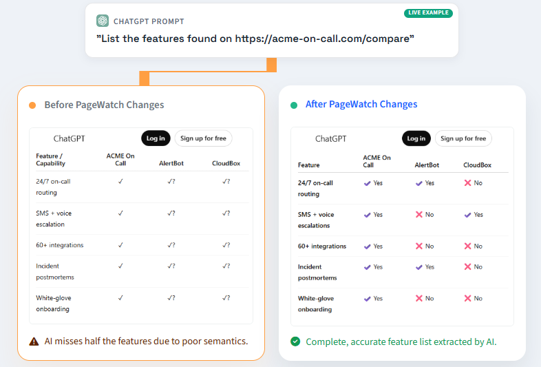Click the orange dot beside Before heading
This screenshot has width=541, height=367.
[32, 105]
